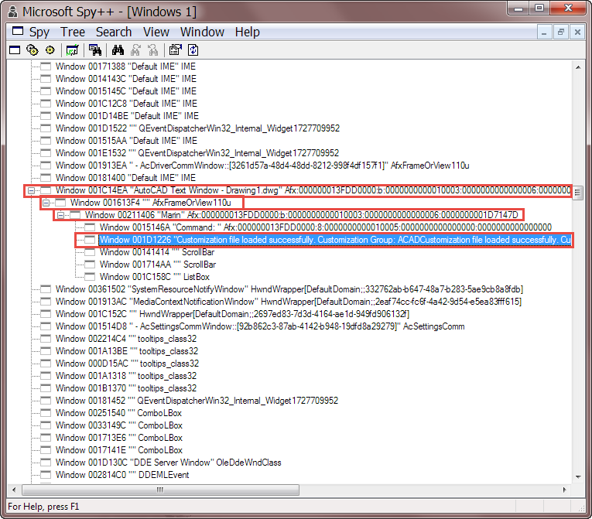Open the Properties toolbar icon
The width and height of the screenshot is (592, 519).
[176, 50]
